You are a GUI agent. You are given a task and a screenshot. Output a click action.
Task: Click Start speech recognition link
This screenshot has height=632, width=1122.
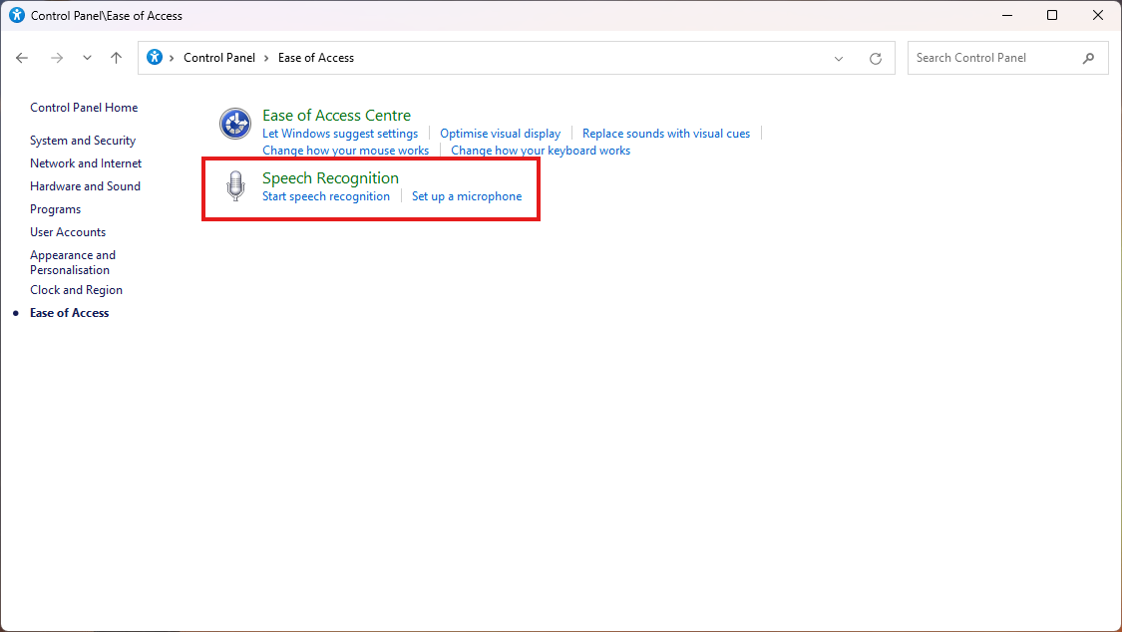[x=326, y=196]
